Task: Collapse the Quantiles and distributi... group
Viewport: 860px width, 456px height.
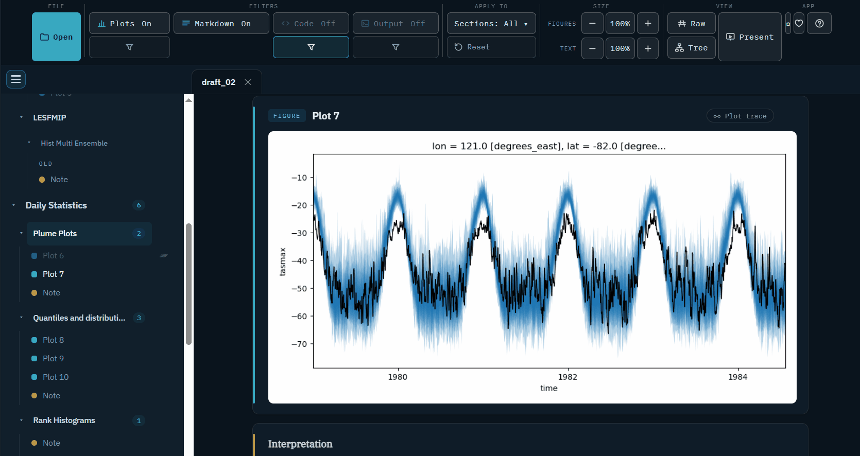Action: 21,318
